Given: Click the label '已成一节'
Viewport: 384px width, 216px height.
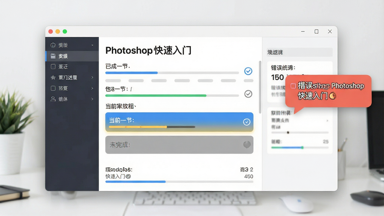Looking at the screenshot, I should (x=117, y=66).
